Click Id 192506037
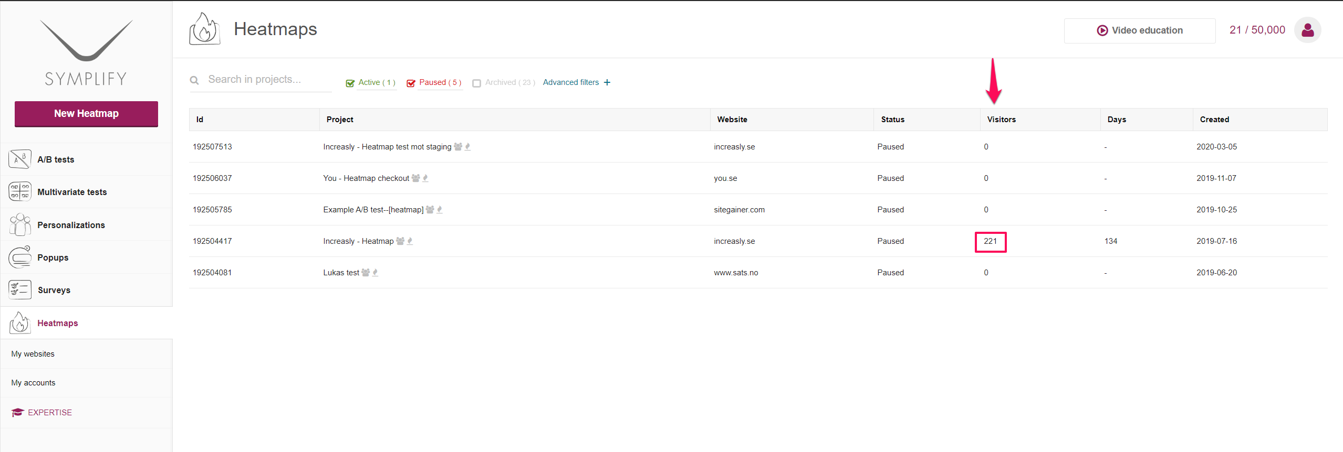The height and width of the screenshot is (452, 1343). point(212,178)
